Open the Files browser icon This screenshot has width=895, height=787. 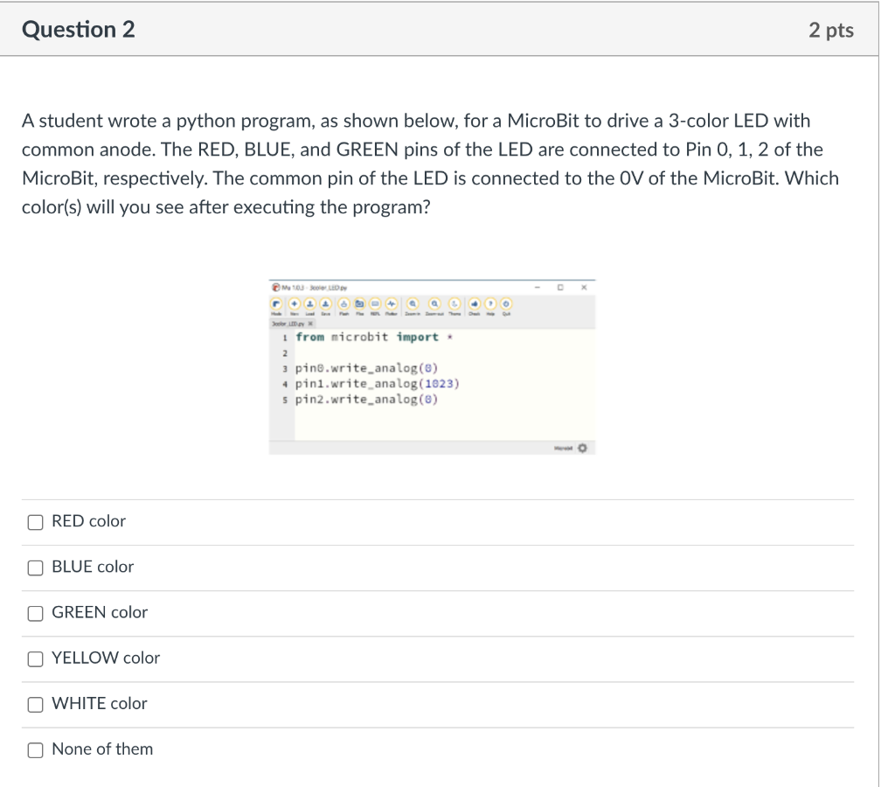coord(358,303)
